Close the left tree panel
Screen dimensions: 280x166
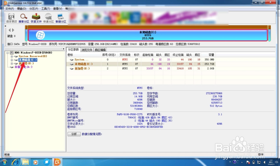(x=63, y=49)
